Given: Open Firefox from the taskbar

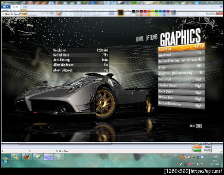Looking at the screenshot, I should [27, 157].
